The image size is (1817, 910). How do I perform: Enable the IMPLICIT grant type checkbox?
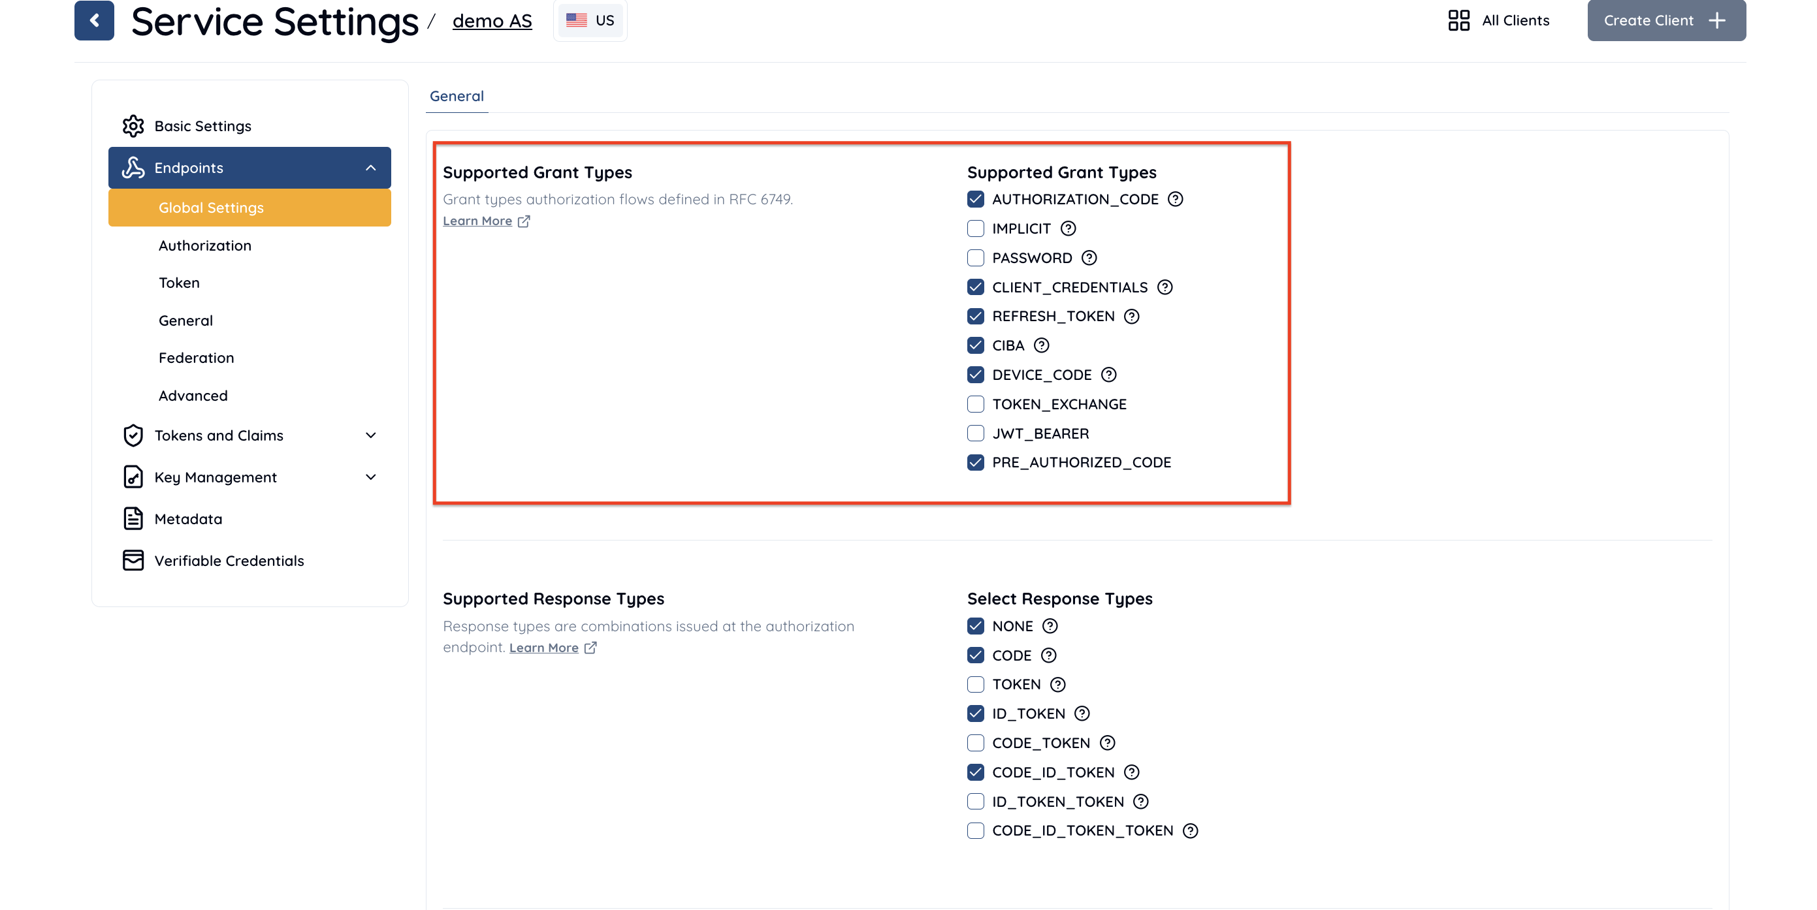click(975, 228)
